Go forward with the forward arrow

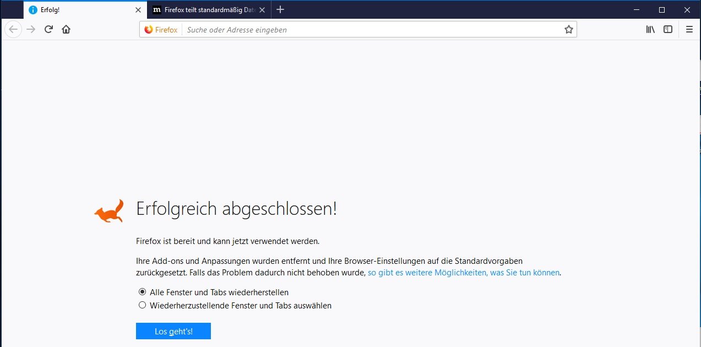[x=31, y=30]
